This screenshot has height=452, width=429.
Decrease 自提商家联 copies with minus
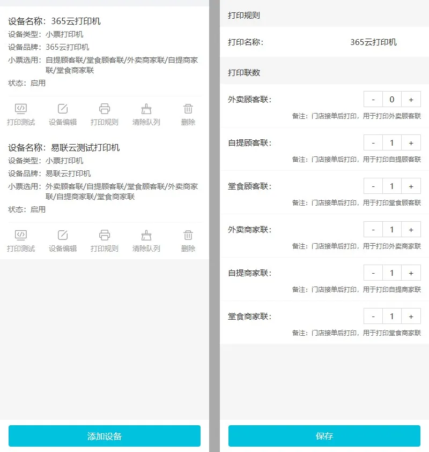373,273
